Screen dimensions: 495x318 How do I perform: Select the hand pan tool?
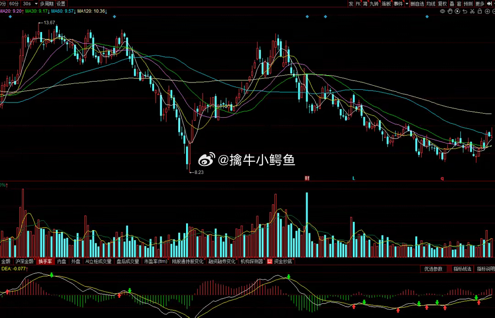pos(450,11)
